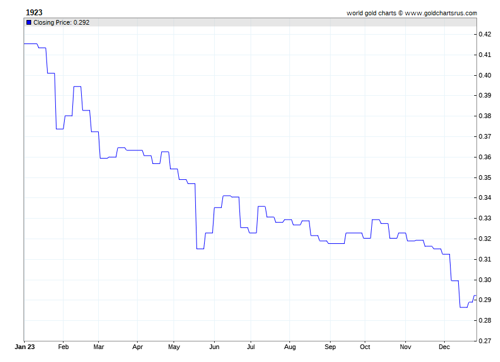Click the chart title '1923'

pos(34,12)
